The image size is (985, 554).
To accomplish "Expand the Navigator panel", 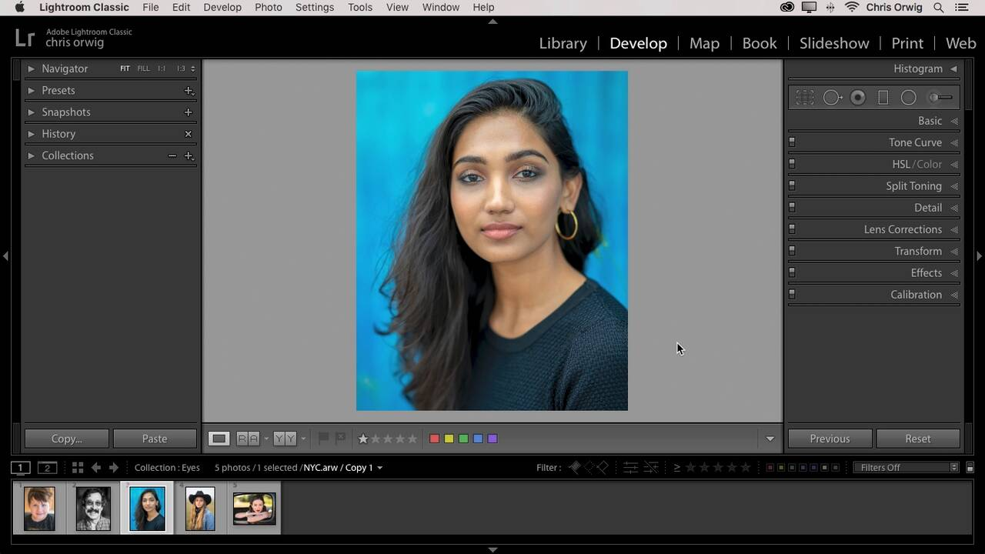I will pyautogui.click(x=31, y=68).
